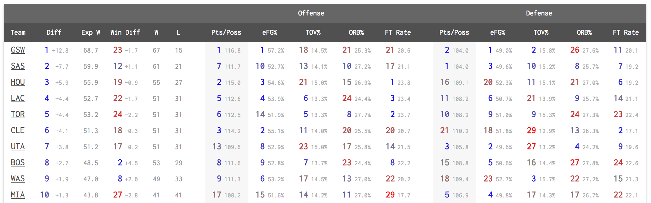Sort by the Diff column header
Viewport: 651px width, 203px height.
tap(54, 32)
